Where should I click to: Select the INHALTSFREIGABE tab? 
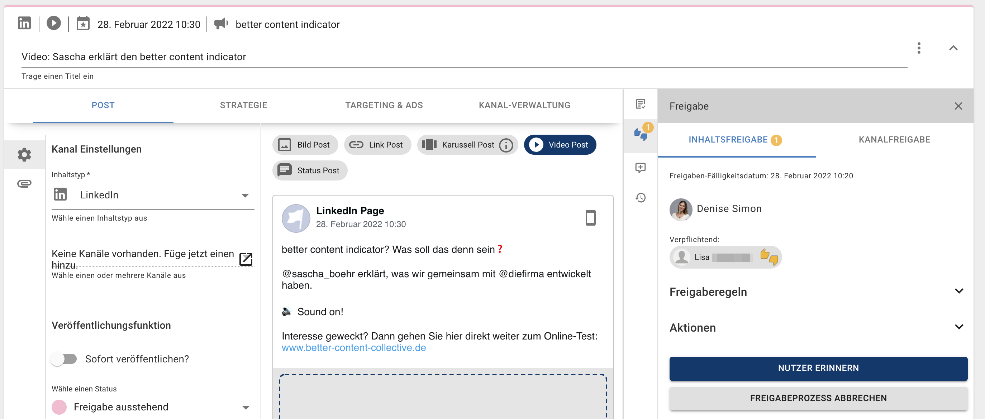[x=737, y=140]
